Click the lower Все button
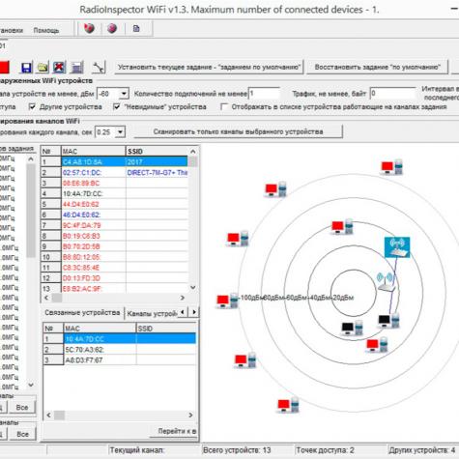Viewport: 459px width, 459px height. (x=22, y=434)
